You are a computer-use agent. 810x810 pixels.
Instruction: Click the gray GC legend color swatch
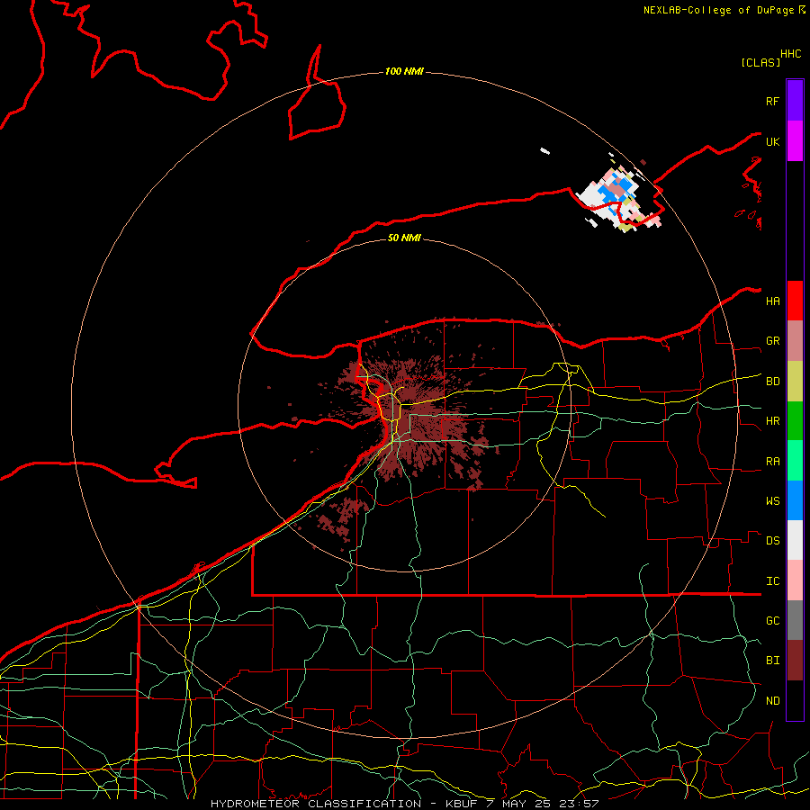795,620
